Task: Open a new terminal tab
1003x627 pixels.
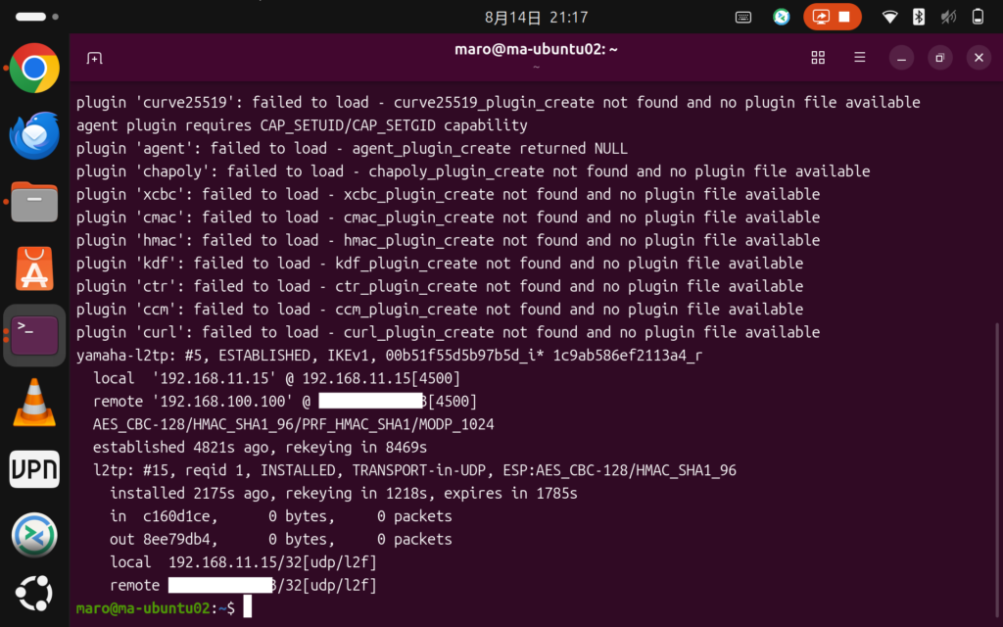Action: coord(94,58)
